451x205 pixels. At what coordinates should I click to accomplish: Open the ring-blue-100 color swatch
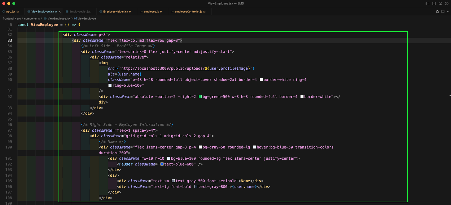(x=110, y=85)
